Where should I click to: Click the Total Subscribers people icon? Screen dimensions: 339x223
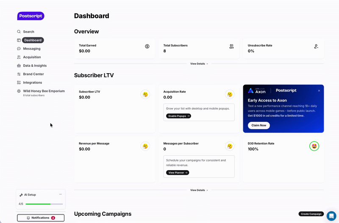click(231, 47)
